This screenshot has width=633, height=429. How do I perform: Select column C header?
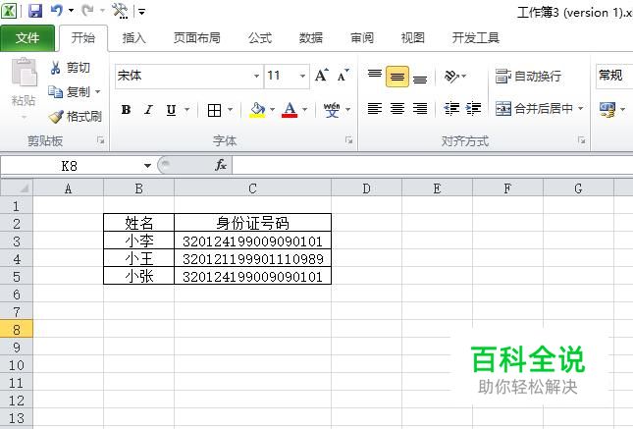(x=253, y=188)
